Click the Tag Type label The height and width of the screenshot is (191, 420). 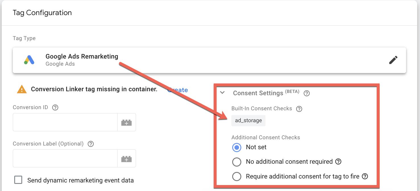coord(24,38)
